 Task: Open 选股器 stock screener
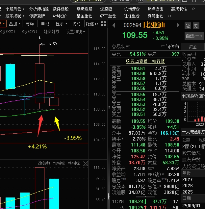[x=106, y=9]
